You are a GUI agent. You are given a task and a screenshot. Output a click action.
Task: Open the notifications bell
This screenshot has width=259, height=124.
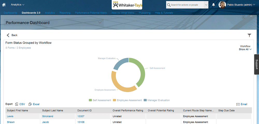pos(213,5)
